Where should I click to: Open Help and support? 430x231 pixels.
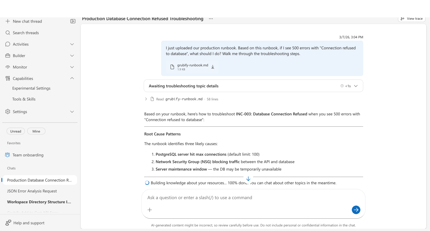[x=29, y=223]
